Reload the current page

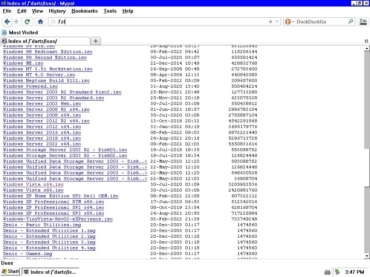click(27, 22)
